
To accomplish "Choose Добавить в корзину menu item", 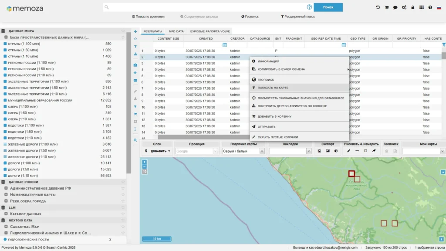I will click(x=299, y=116).
